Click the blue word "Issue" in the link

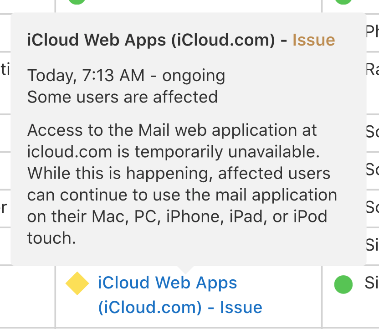click(241, 308)
